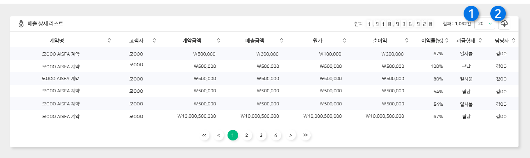Sort by 계약금액 column arrows
The height and width of the screenshot is (158, 530).
coord(218,40)
